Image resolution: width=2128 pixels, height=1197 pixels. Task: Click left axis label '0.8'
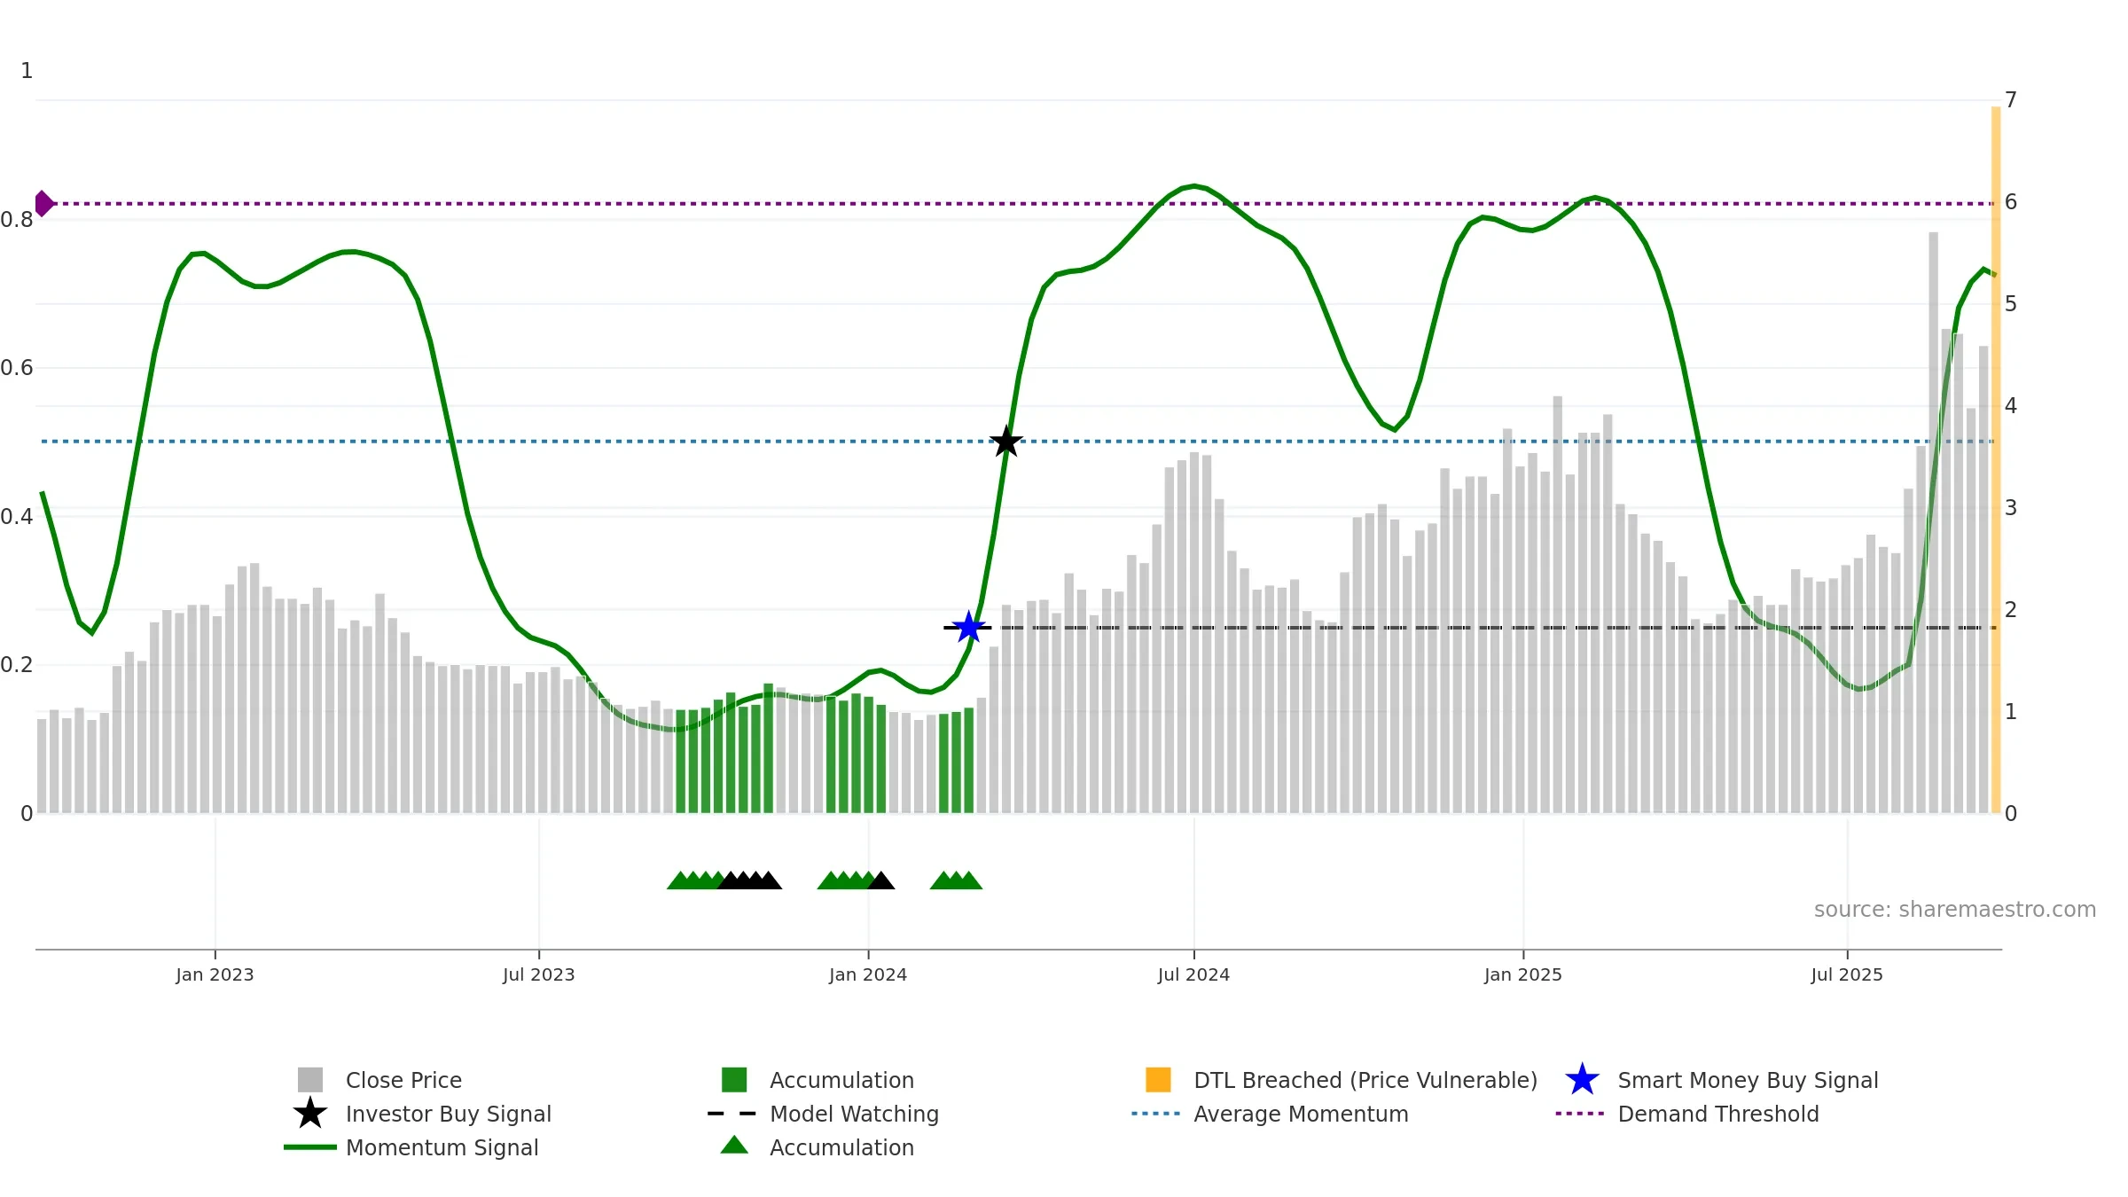[x=17, y=220]
